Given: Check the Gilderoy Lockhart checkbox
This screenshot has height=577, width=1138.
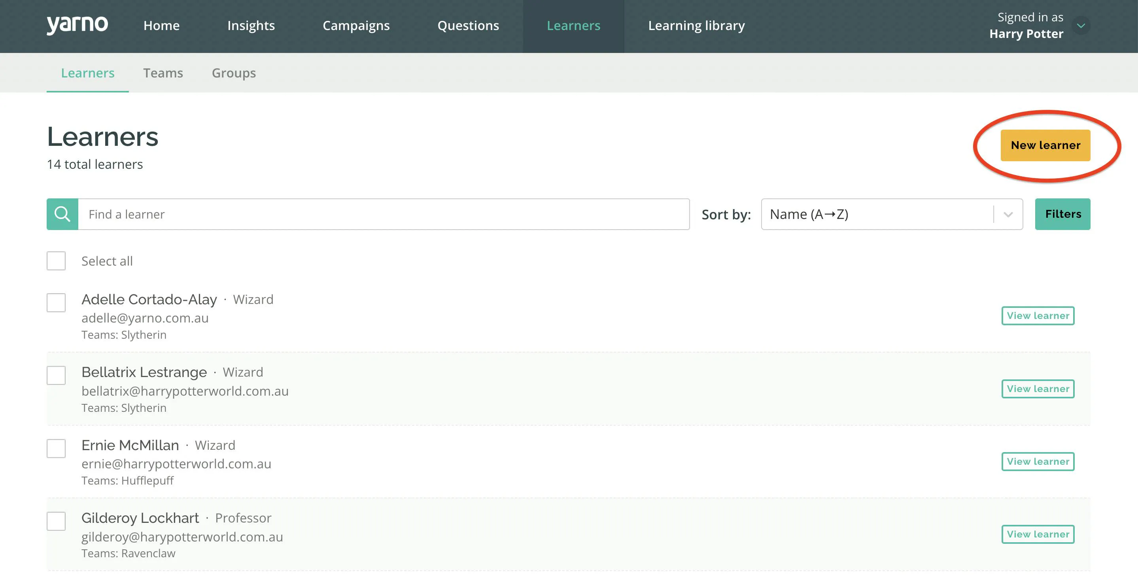Looking at the screenshot, I should point(56,521).
